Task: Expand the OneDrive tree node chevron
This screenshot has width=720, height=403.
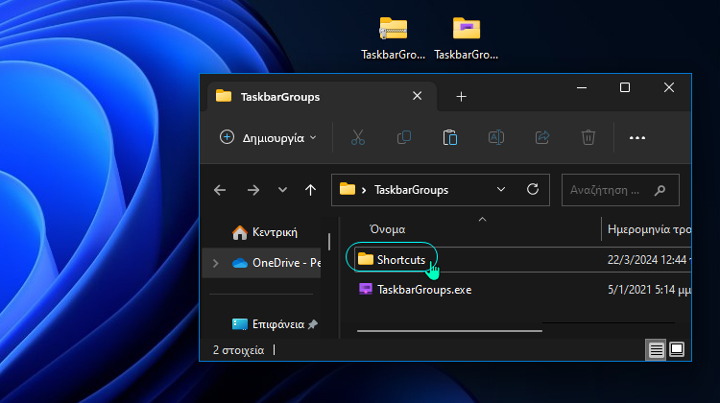Action: [215, 263]
